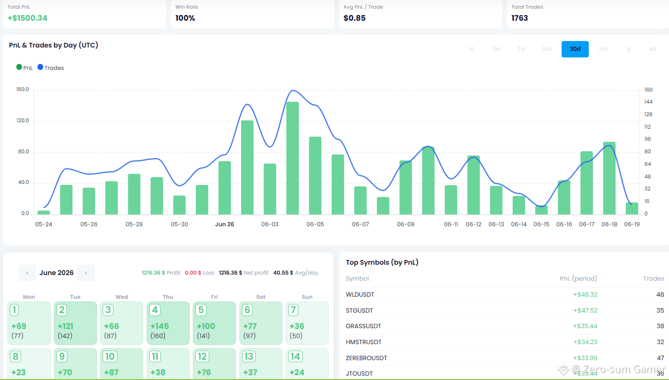Screen dimensions: 669x380
Task: Select the 1d time range
Action: [x=471, y=49]
